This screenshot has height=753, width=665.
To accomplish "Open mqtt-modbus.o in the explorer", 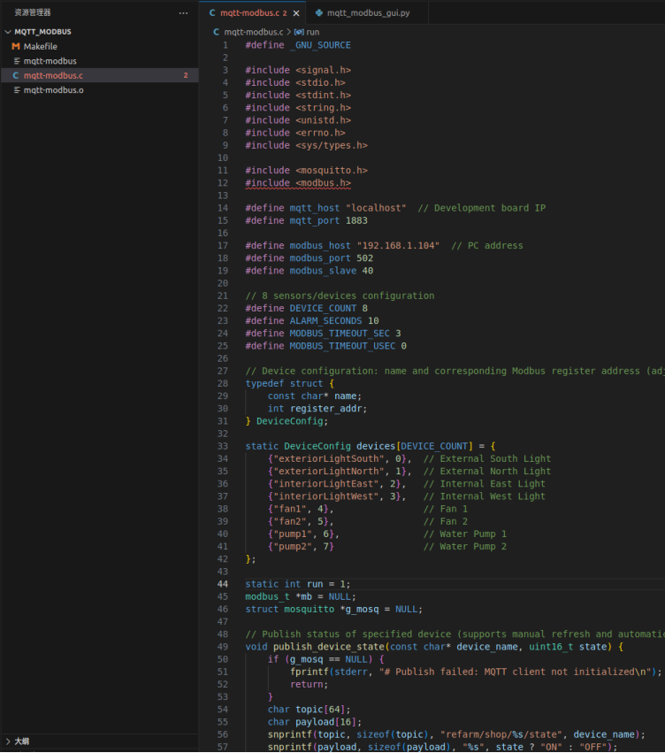I will click(54, 89).
